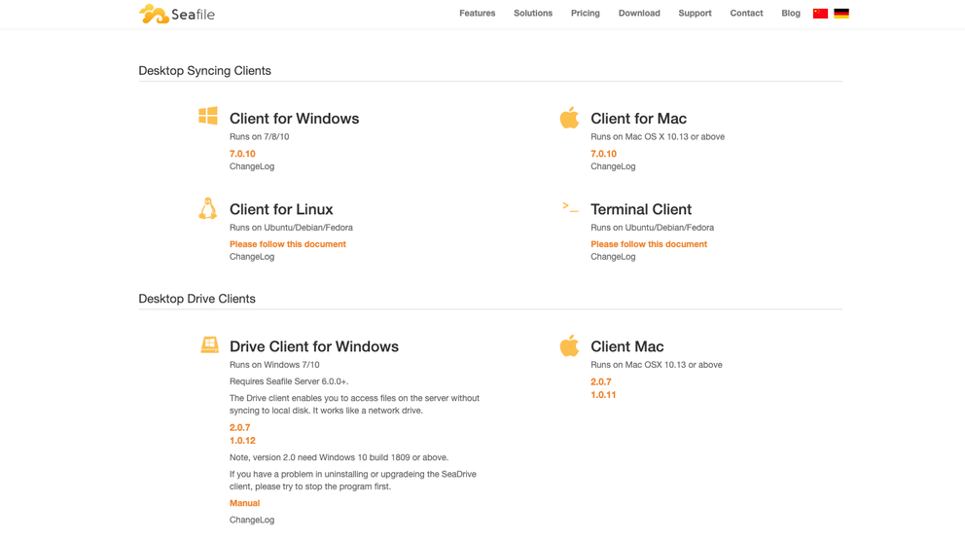Click the Windows logo icon beside Client for Windows
The height and width of the screenshot is (541, 965).
pyautogui.click(x=208, y=116)
